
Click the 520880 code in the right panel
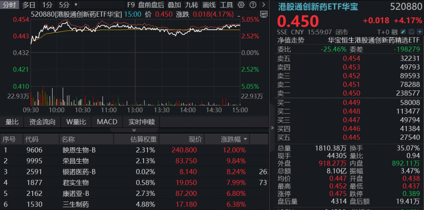point(405,7)
